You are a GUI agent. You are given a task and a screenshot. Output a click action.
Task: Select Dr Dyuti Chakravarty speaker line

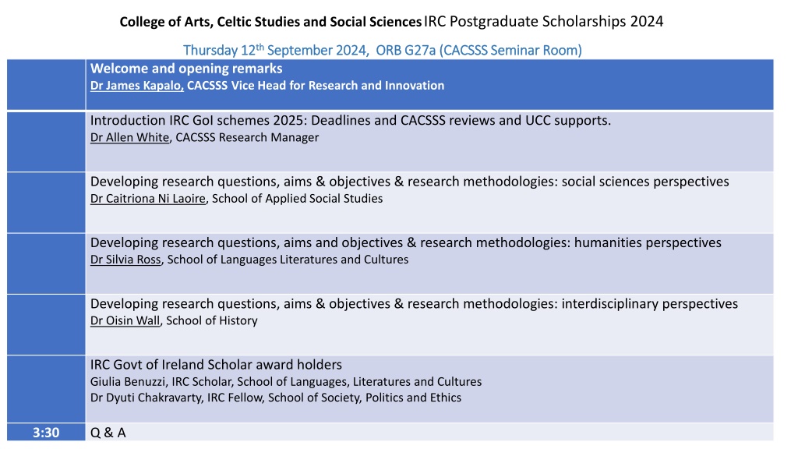point(275,398)
